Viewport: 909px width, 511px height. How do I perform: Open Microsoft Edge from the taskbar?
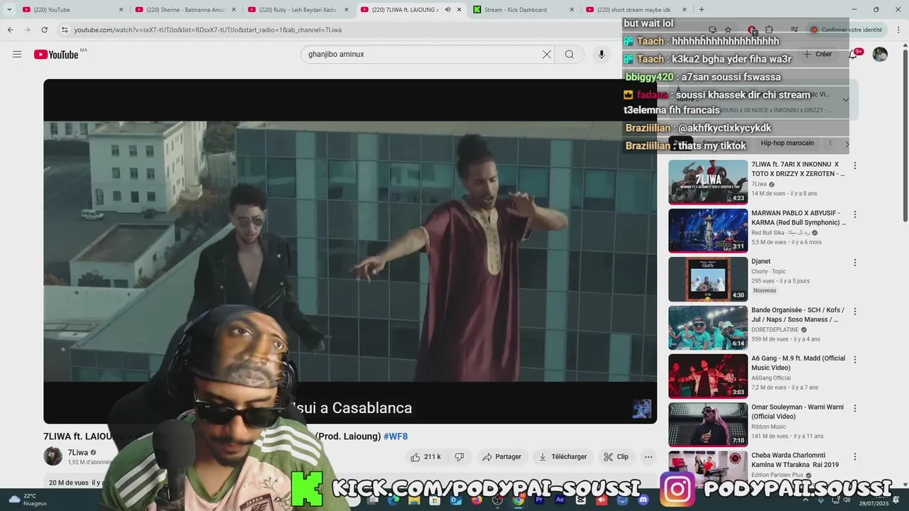click(x=393, y=500)
